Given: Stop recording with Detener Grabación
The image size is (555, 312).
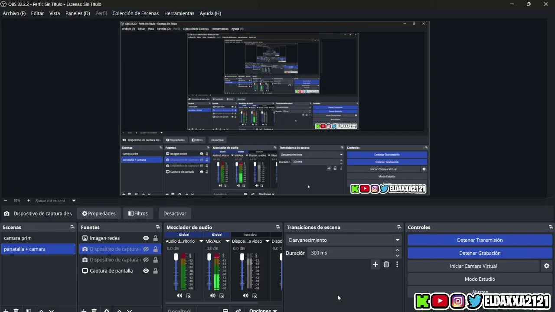Looking at the screenshot, I should pyautogui.click(x=480, y=253).
